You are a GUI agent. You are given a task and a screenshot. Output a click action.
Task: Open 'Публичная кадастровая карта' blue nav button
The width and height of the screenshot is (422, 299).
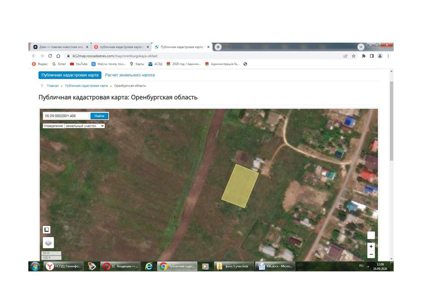coord(70,75)
